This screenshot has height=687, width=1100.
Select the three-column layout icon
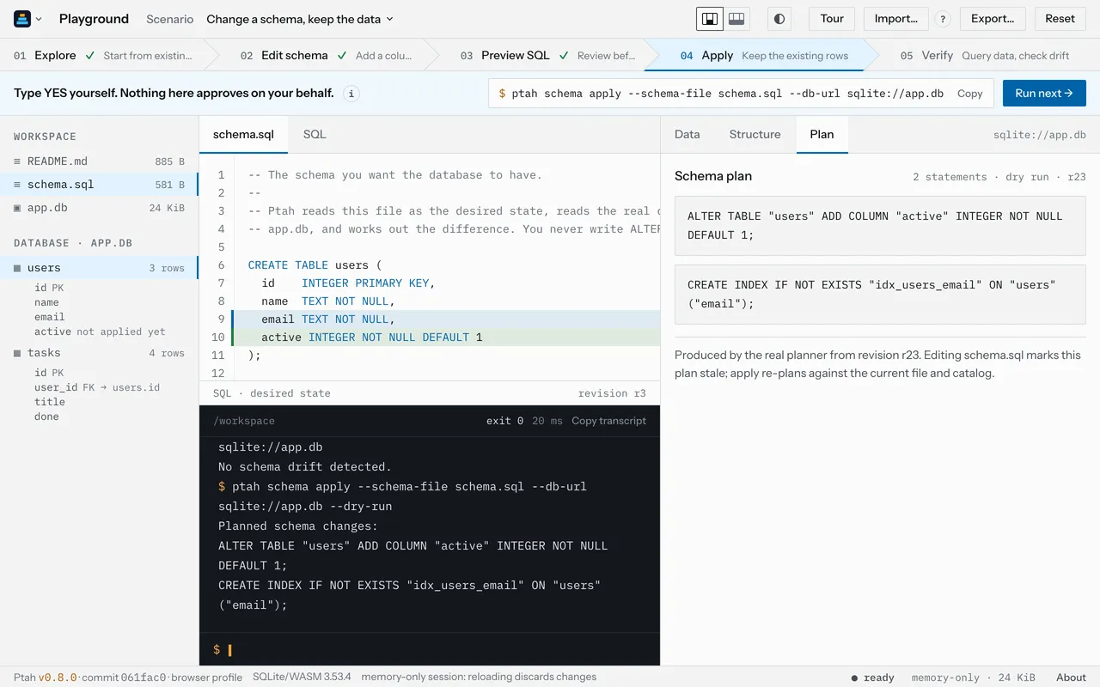point(736,19)
